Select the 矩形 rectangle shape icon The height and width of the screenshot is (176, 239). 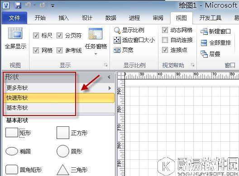pos(12,133)
